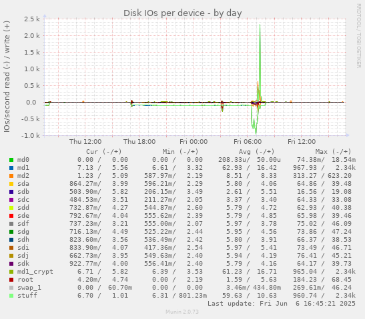Viewport: 365px width, 319px height.
Task: Click the sdf legend label
Action: tap(23, 224)
